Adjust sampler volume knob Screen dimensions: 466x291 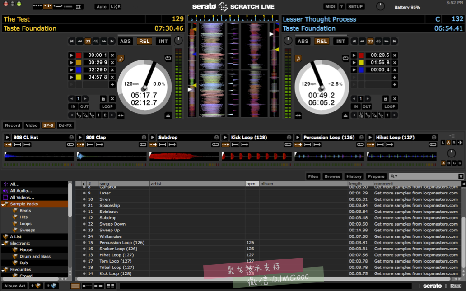pyautogui.click(x=451, y=153)
